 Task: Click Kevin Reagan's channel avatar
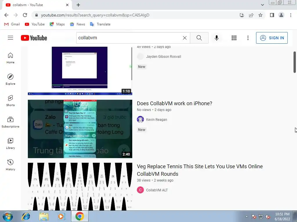point(140,119)
